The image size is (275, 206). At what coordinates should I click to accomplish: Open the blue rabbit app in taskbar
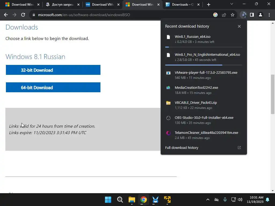tap(155, 200)
